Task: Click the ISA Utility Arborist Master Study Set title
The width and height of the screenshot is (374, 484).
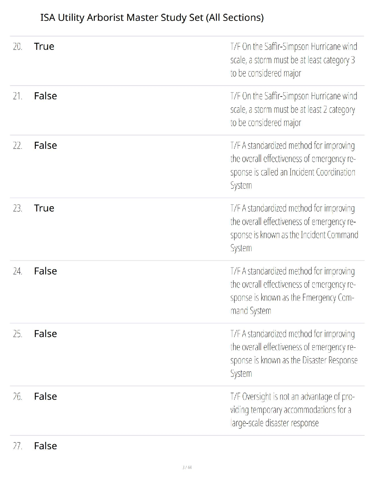Action: point(152,18)
